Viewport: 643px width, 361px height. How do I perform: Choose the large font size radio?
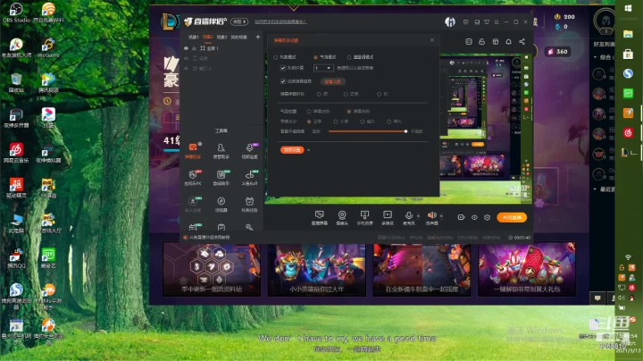[336, 122]
